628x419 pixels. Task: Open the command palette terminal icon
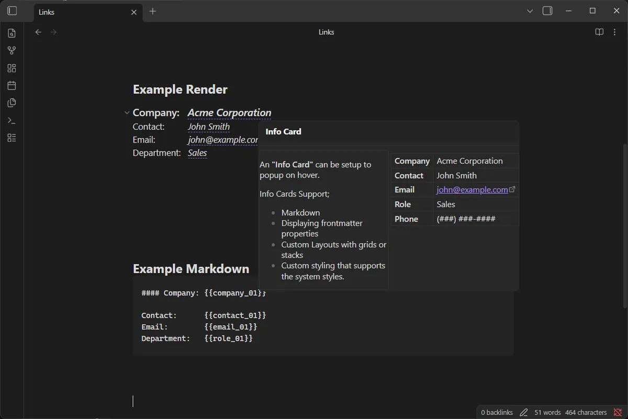coord(12,120)
